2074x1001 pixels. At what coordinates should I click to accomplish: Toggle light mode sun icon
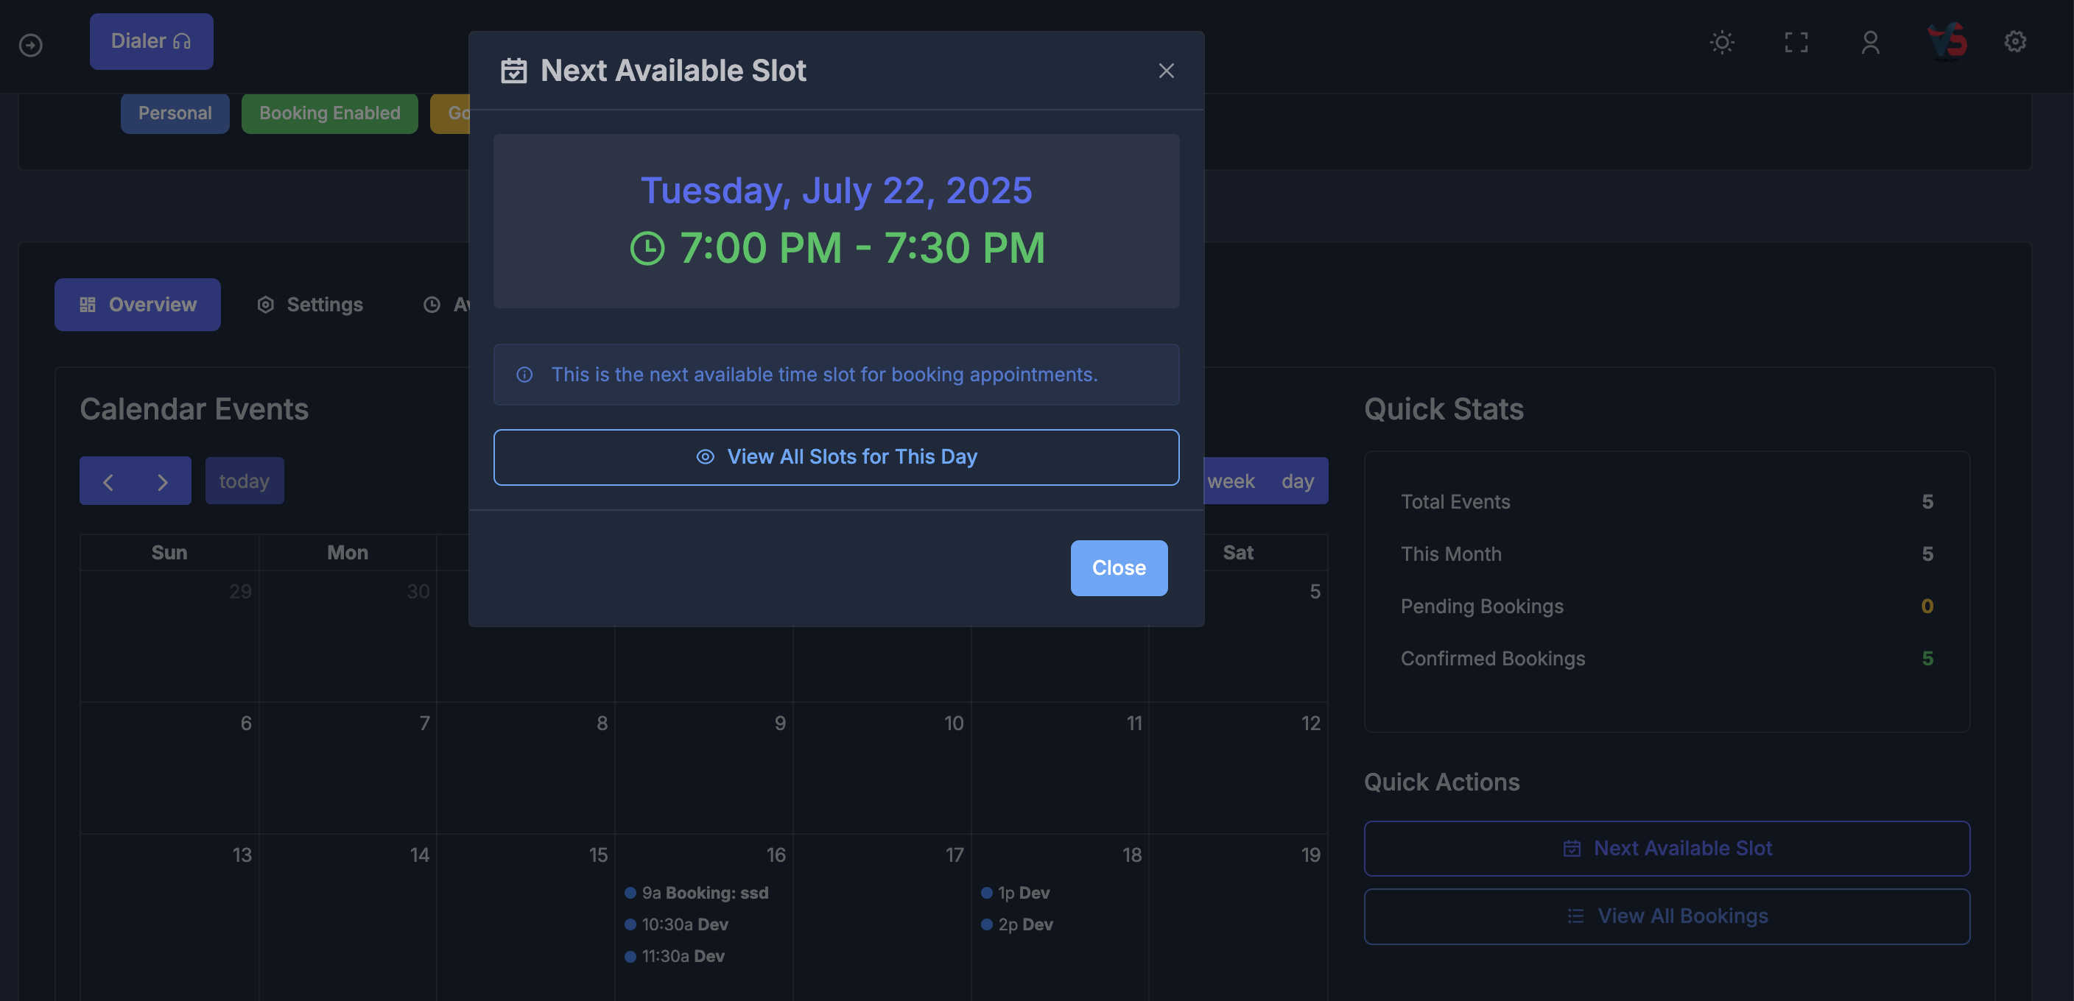1721,42
